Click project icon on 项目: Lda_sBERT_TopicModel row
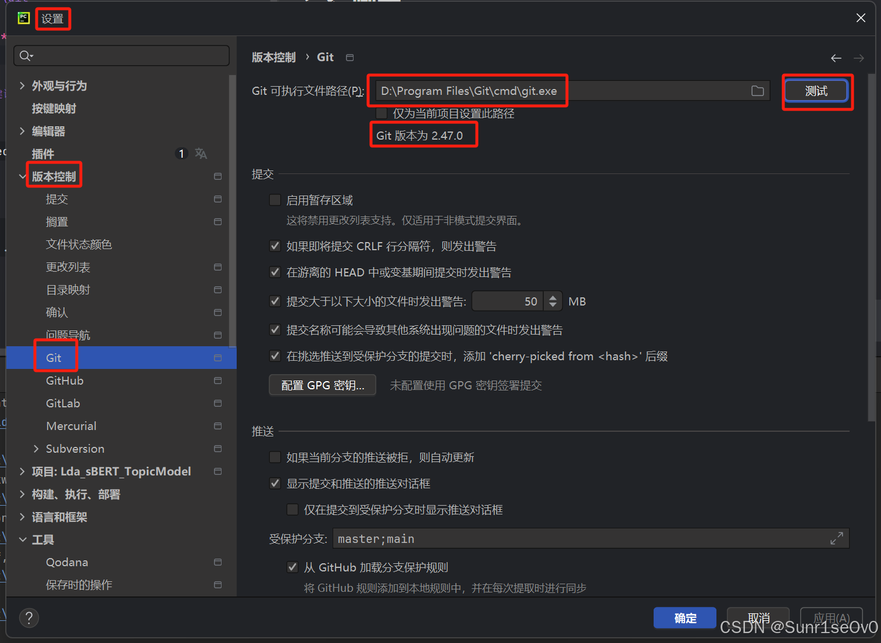Viewport: 881px width, 643px height. point(217,471)
